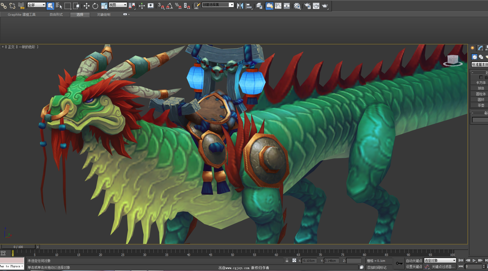Select the Move tool
Screen dimensions: 488x271
[86, 6]
